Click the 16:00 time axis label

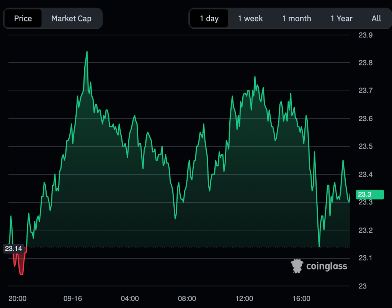point(301,298)
